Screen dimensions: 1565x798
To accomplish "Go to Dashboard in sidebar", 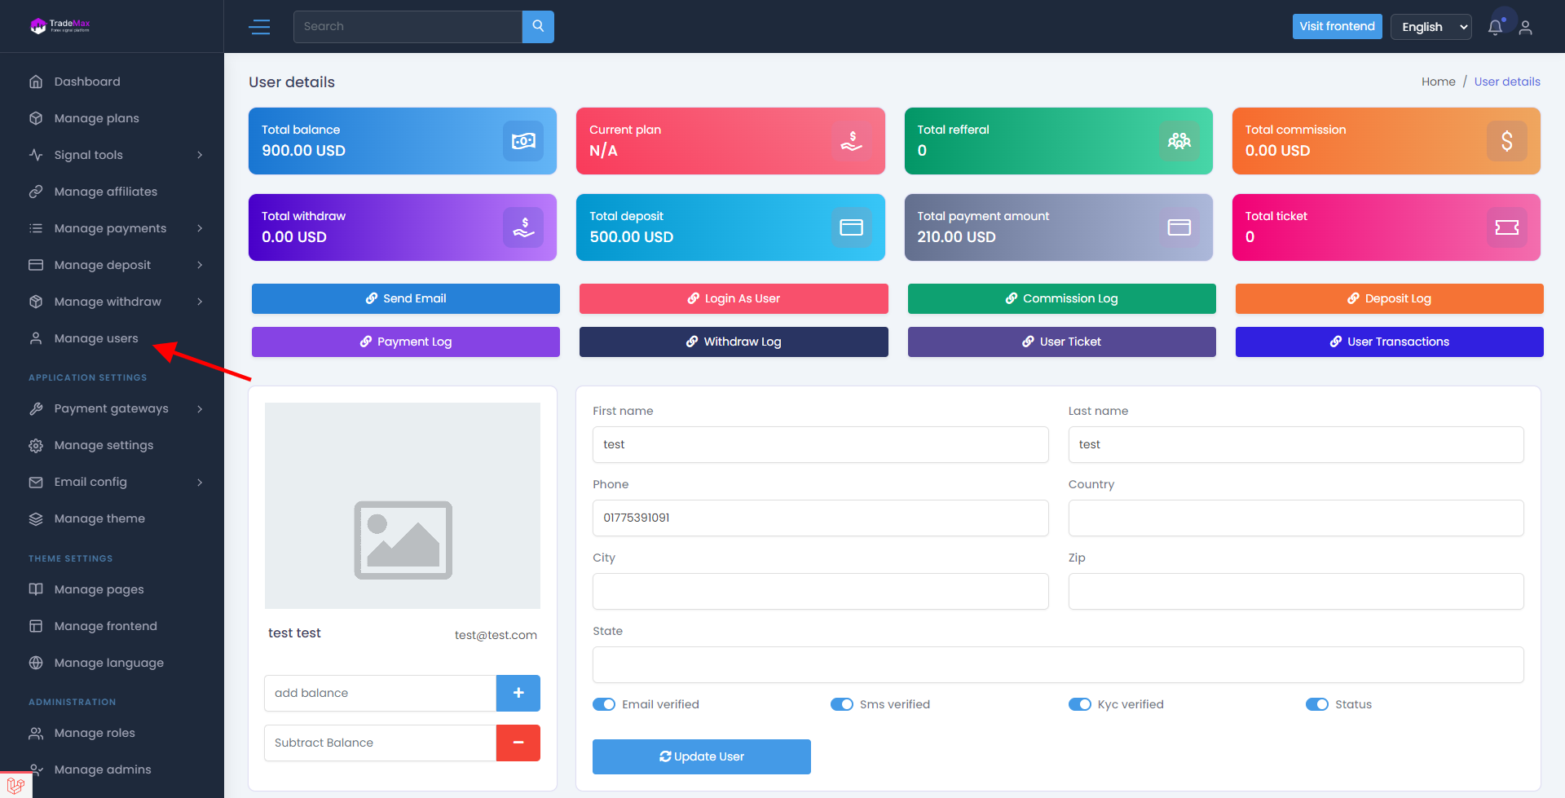I will [x=87, y=82].
